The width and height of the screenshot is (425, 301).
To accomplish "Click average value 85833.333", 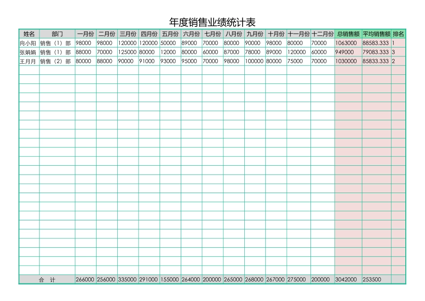I will pos(376,61).
